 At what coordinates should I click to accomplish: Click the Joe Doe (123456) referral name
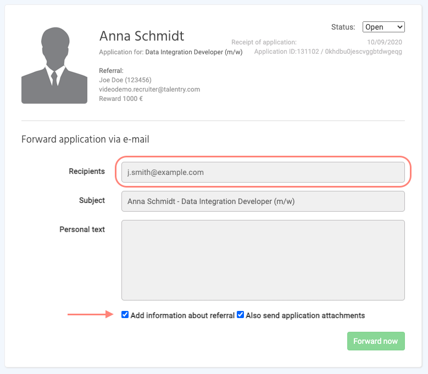coord(125,80)
